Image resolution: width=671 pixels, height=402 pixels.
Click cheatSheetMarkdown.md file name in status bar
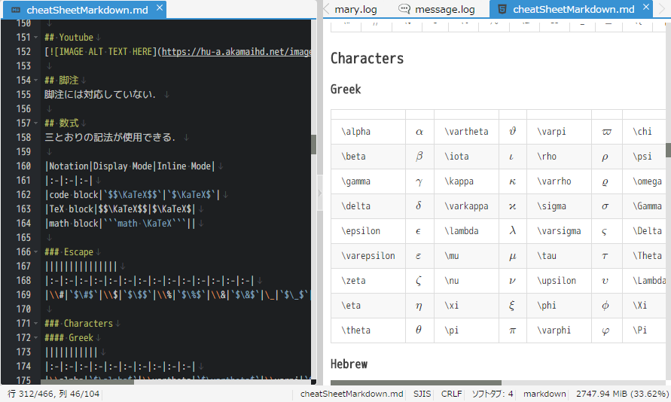coord(352,394)
